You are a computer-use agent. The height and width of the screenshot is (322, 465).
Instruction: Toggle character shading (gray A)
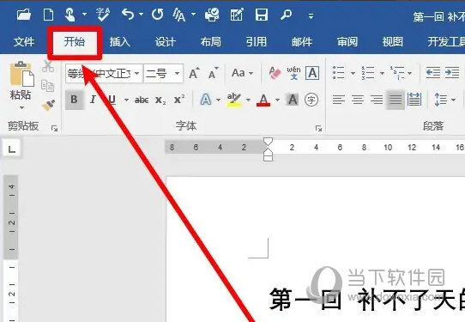pos(293,100)
